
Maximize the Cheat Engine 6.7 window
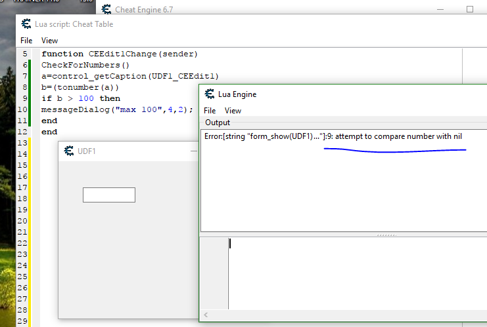point(469,9)
